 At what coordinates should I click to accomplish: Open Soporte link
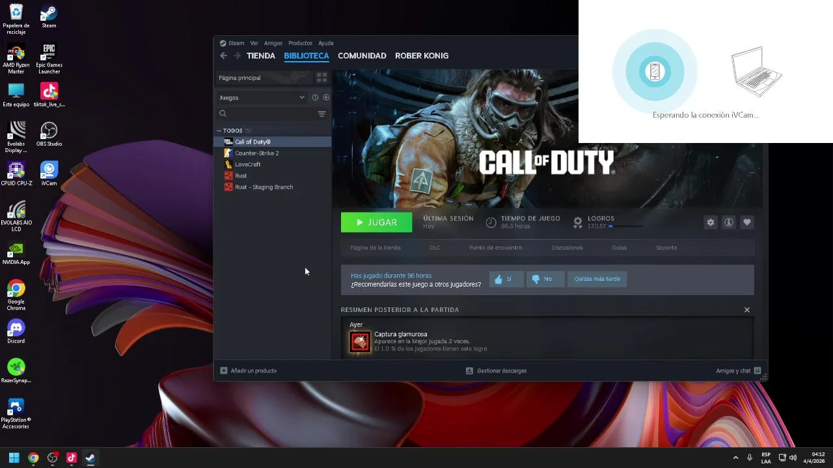[666, 248]
